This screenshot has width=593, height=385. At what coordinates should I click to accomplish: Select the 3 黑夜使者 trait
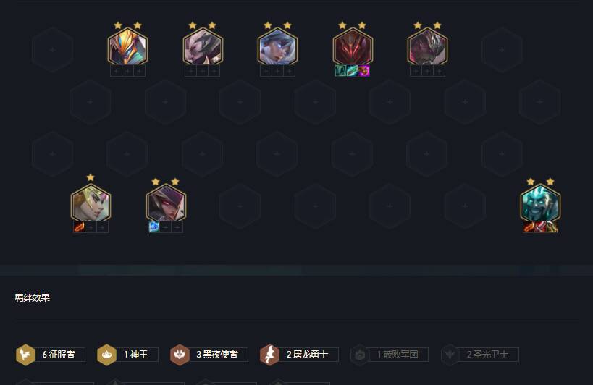coord(209,355)
